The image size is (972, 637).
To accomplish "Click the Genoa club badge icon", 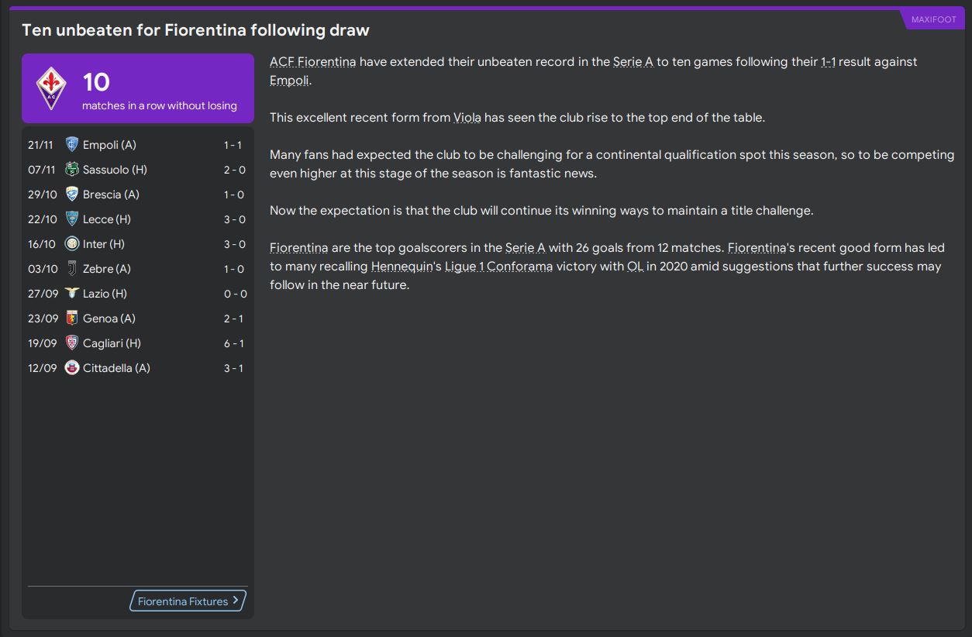I will (x=72, y=318).
